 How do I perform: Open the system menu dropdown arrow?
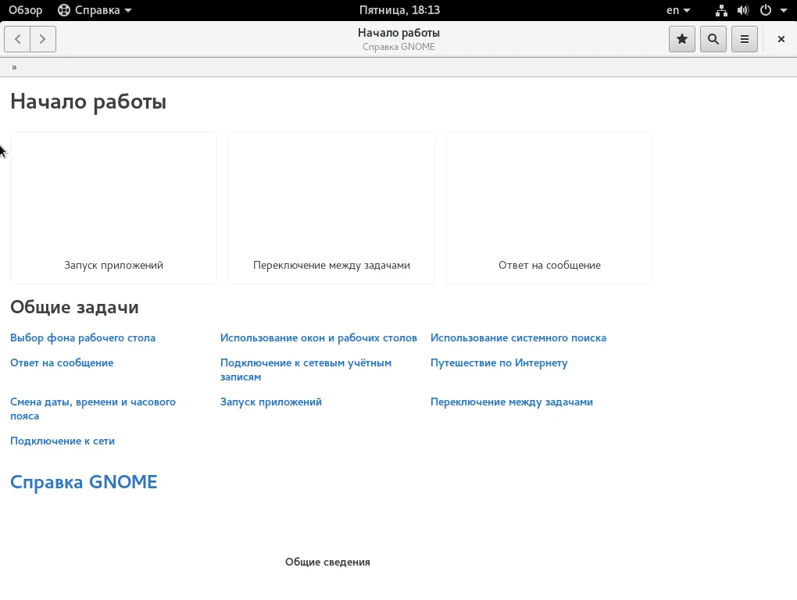click(x=783, y=10)
